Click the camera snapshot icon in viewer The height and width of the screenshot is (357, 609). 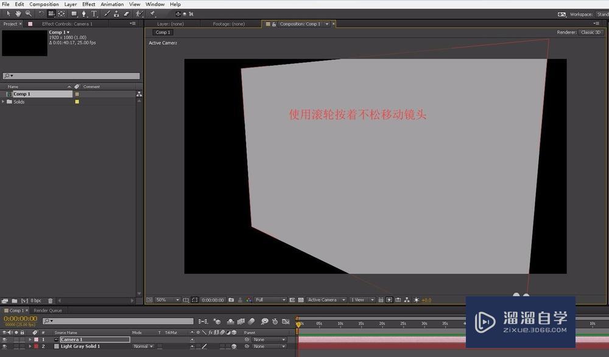pos(231,300)
